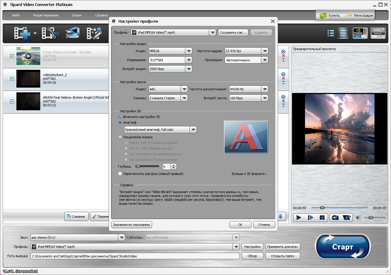
Task: Open Больше о 3D формате link
Action: pos(250,174)
